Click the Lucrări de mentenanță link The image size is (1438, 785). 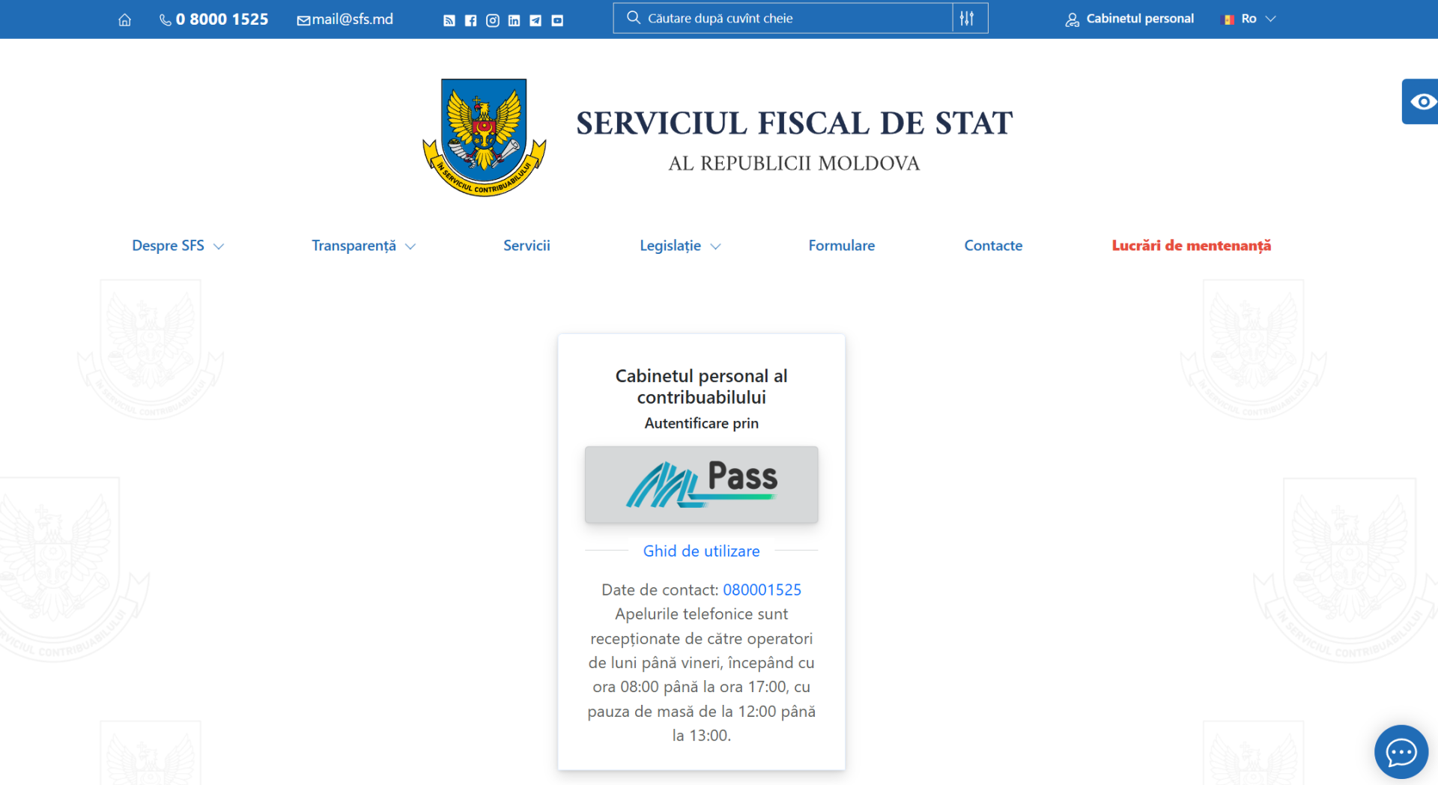pyautogui.click(x=1191, y=246)
